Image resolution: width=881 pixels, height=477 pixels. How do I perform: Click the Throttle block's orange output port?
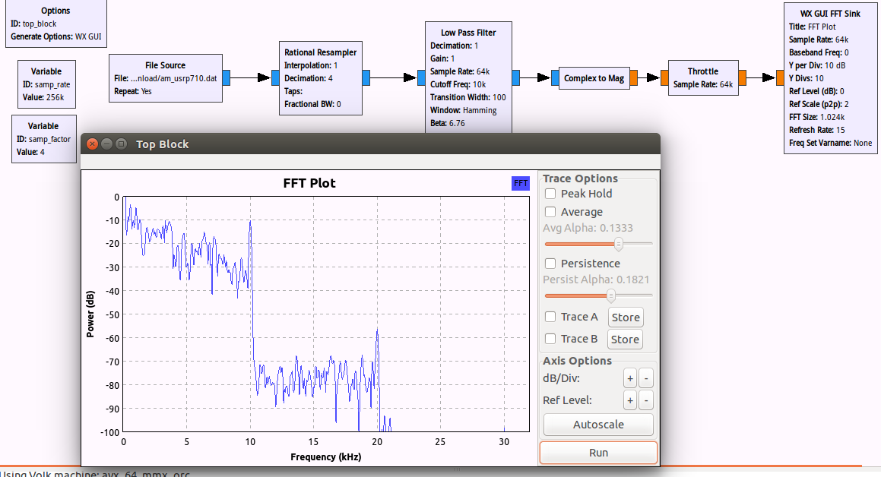(743, 77)
